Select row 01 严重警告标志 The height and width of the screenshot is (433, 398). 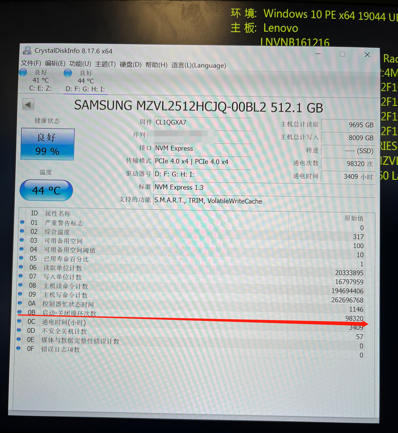tap(192, 225)
